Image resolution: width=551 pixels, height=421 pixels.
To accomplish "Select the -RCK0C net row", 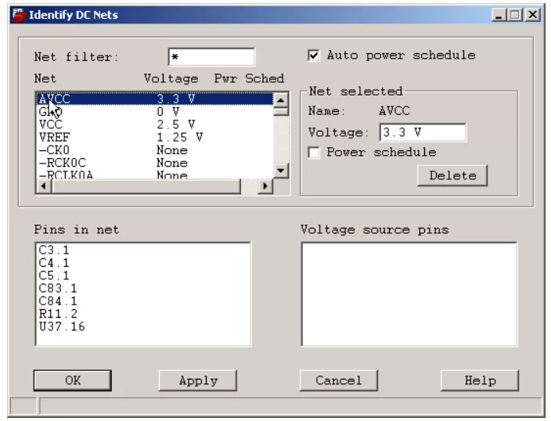I will tap(155, 163).
